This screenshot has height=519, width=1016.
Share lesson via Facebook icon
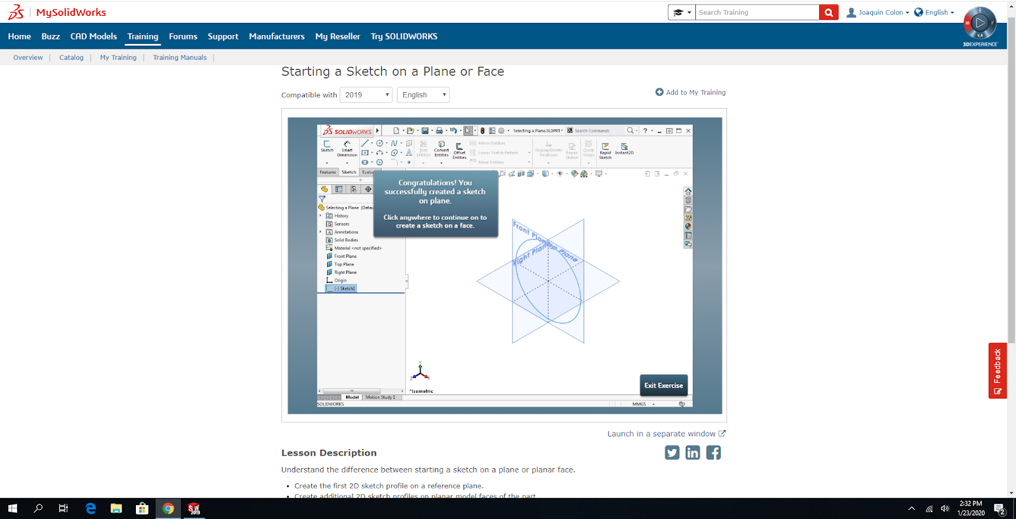713,452
